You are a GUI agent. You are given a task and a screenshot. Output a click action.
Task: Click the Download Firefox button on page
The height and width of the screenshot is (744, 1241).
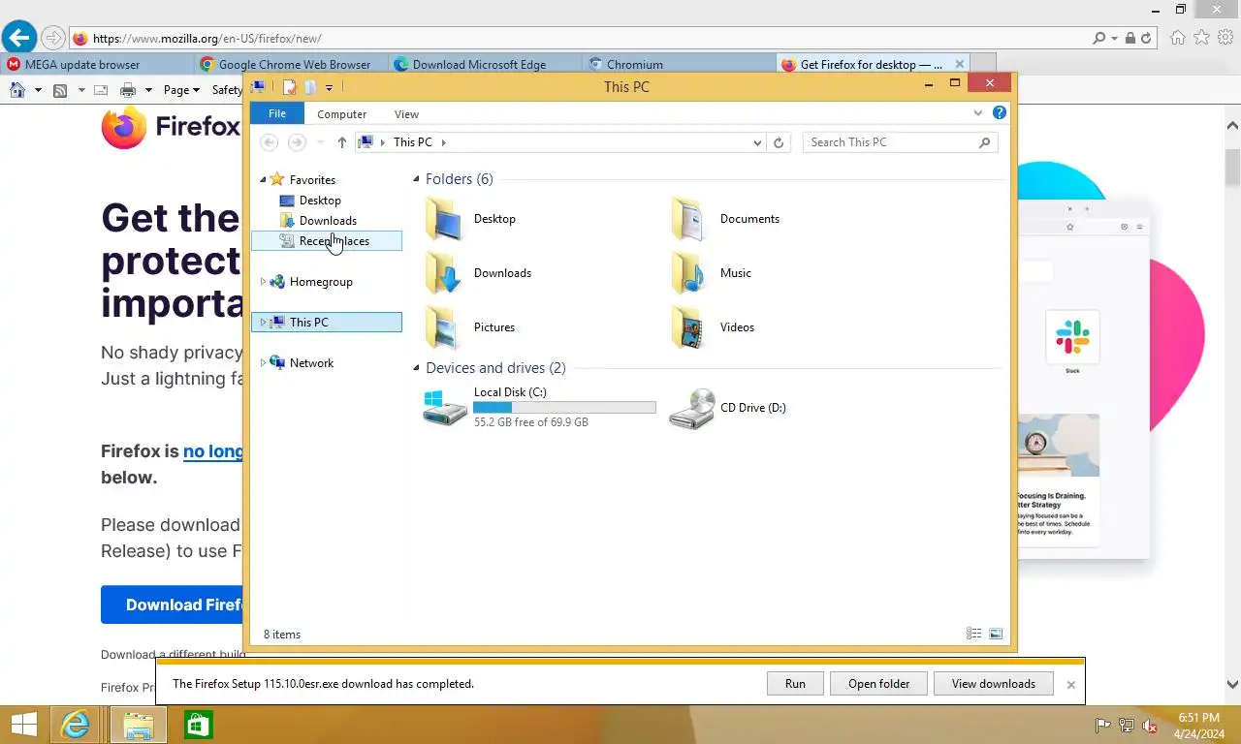pos(172,604)
